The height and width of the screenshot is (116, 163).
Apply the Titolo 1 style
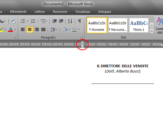click(139, 25)
